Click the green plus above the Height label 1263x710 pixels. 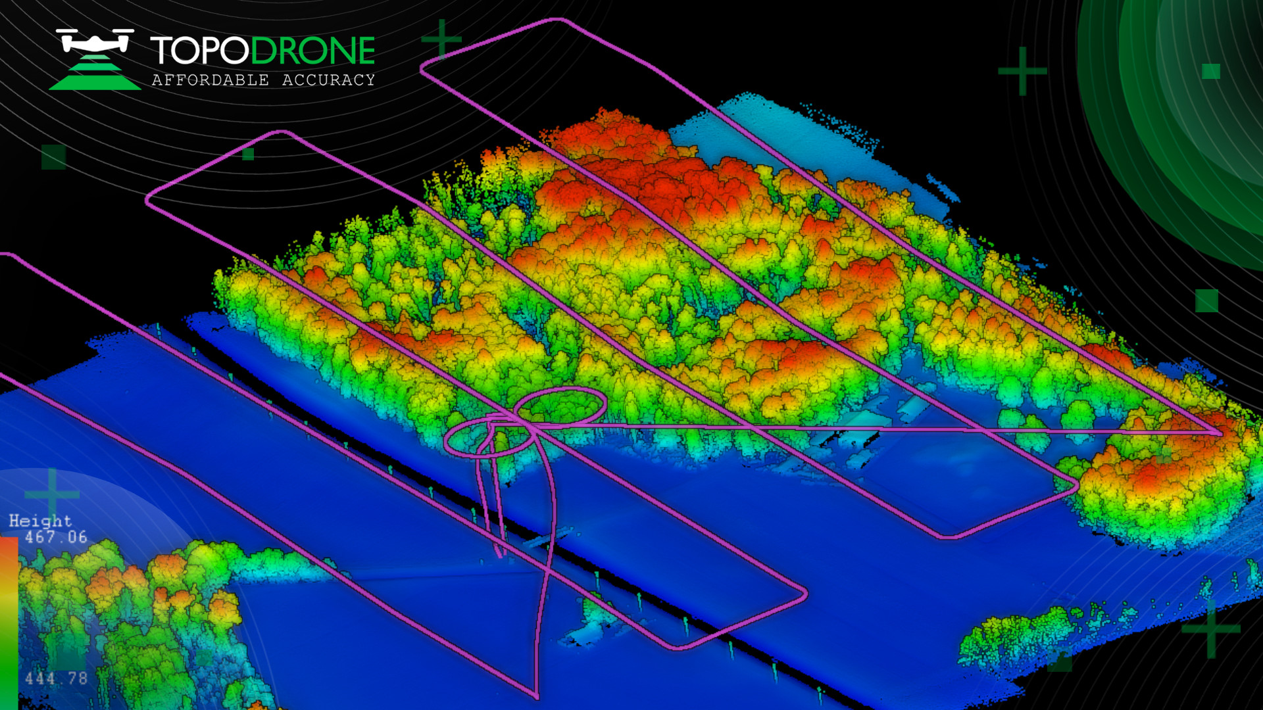pos(52,494)
